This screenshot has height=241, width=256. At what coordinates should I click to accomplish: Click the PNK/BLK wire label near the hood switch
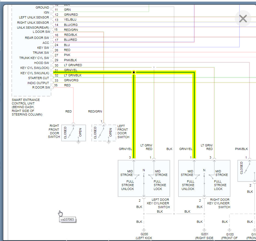[x=241, y=149]
